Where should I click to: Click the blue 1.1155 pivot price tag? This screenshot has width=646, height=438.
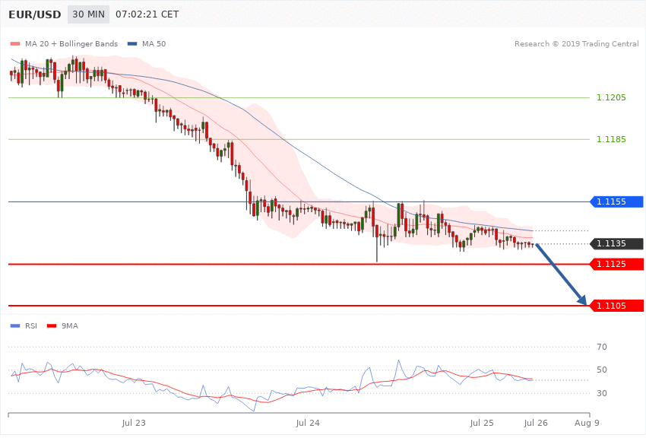tap(617, 202)
